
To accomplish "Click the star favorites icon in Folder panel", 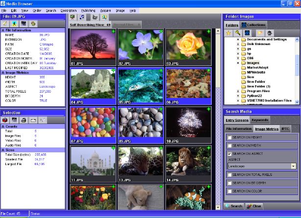I will tap(228, 32).
